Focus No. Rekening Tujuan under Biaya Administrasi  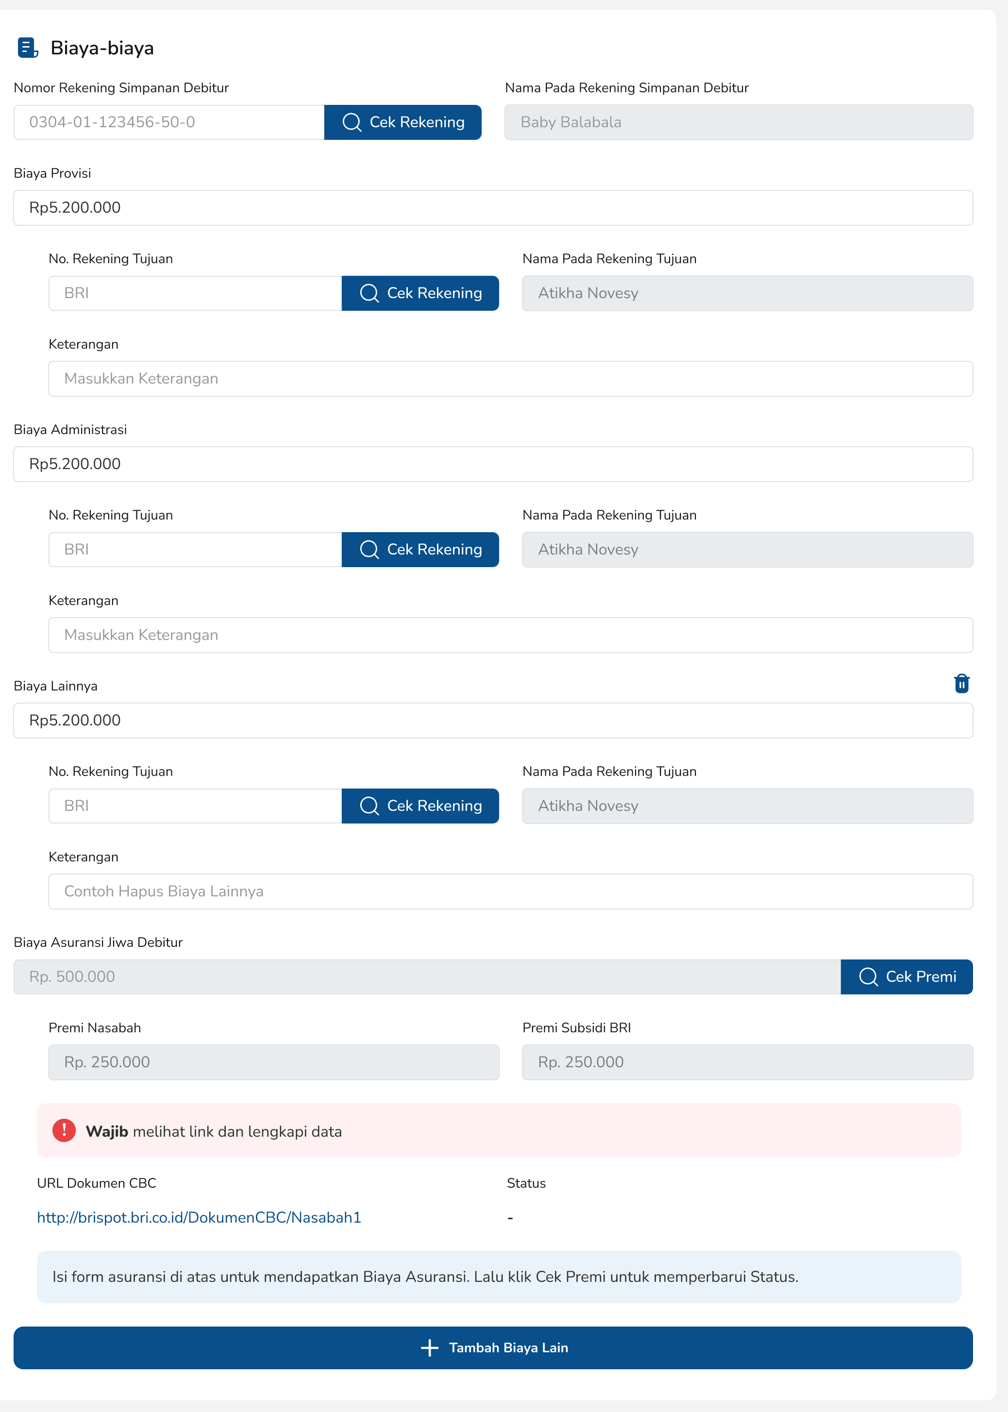click(x=195, y=549)
